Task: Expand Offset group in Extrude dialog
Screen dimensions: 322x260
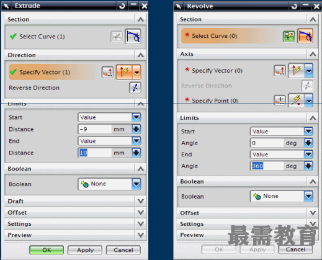Action: [x=141, y=212]
